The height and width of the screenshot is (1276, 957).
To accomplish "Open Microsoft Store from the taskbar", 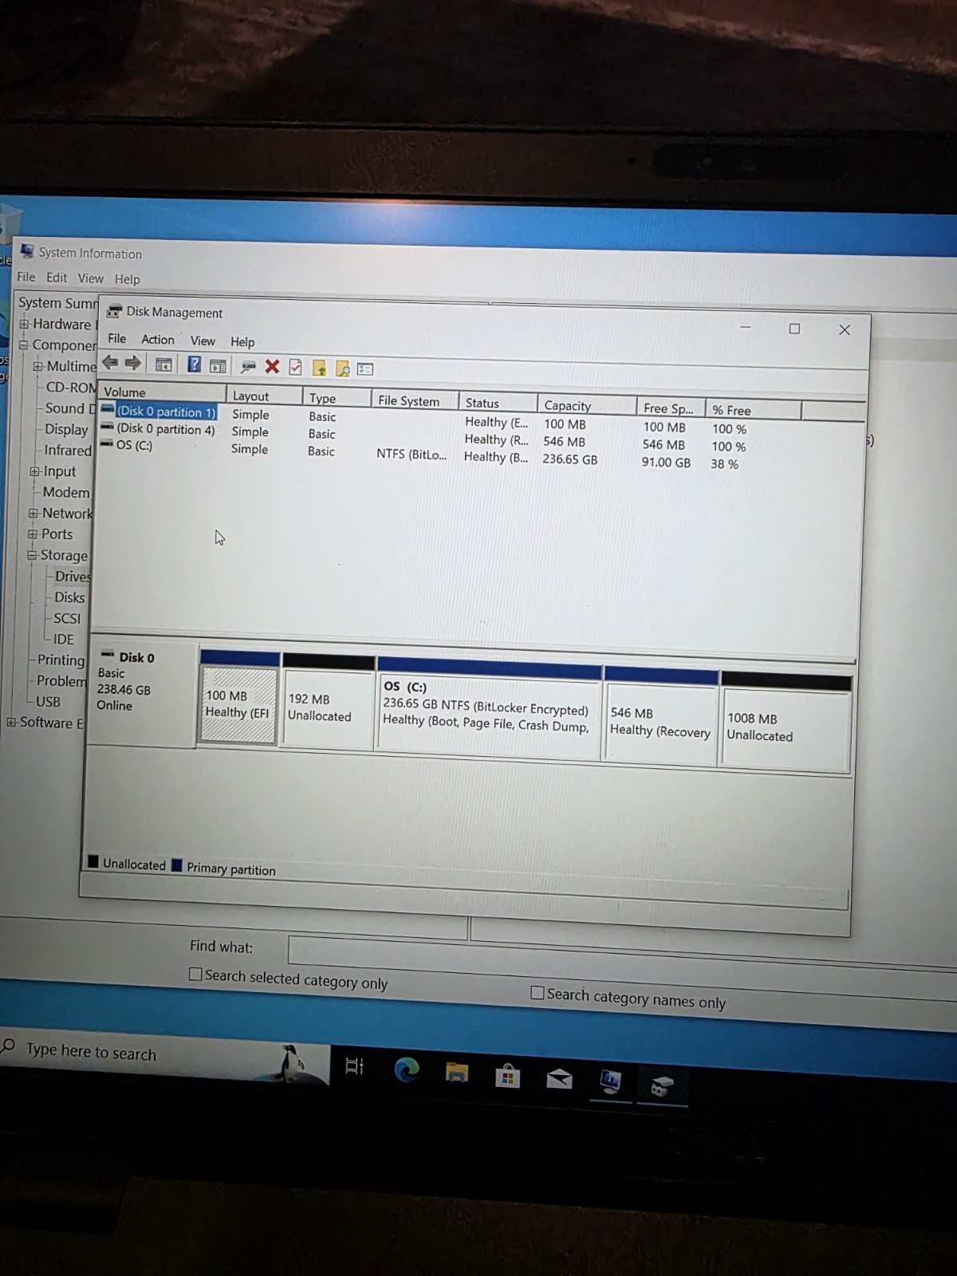I will [507, 1076].
